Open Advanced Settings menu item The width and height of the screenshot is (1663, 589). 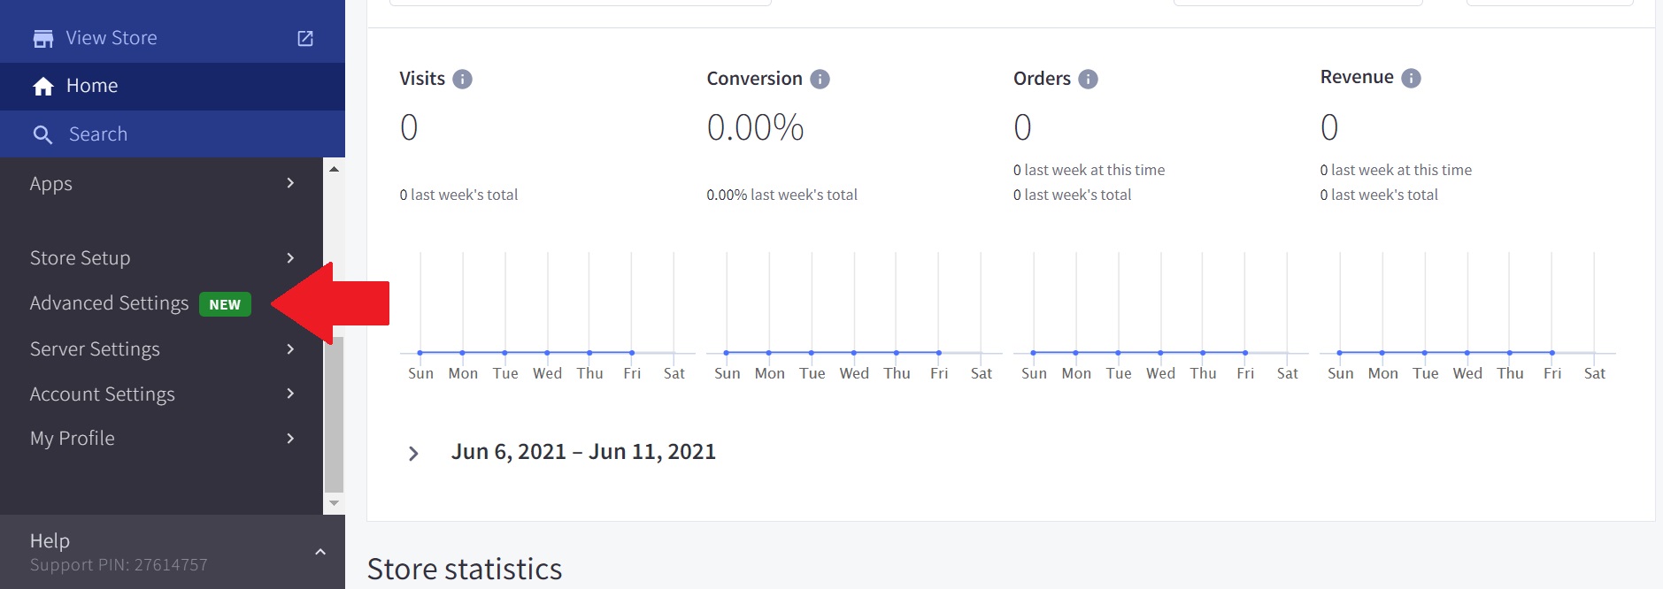[109, 303]
